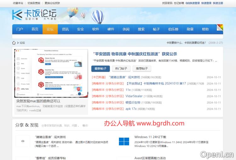Switch to the 推荐帖子 tab

[142, 68]
